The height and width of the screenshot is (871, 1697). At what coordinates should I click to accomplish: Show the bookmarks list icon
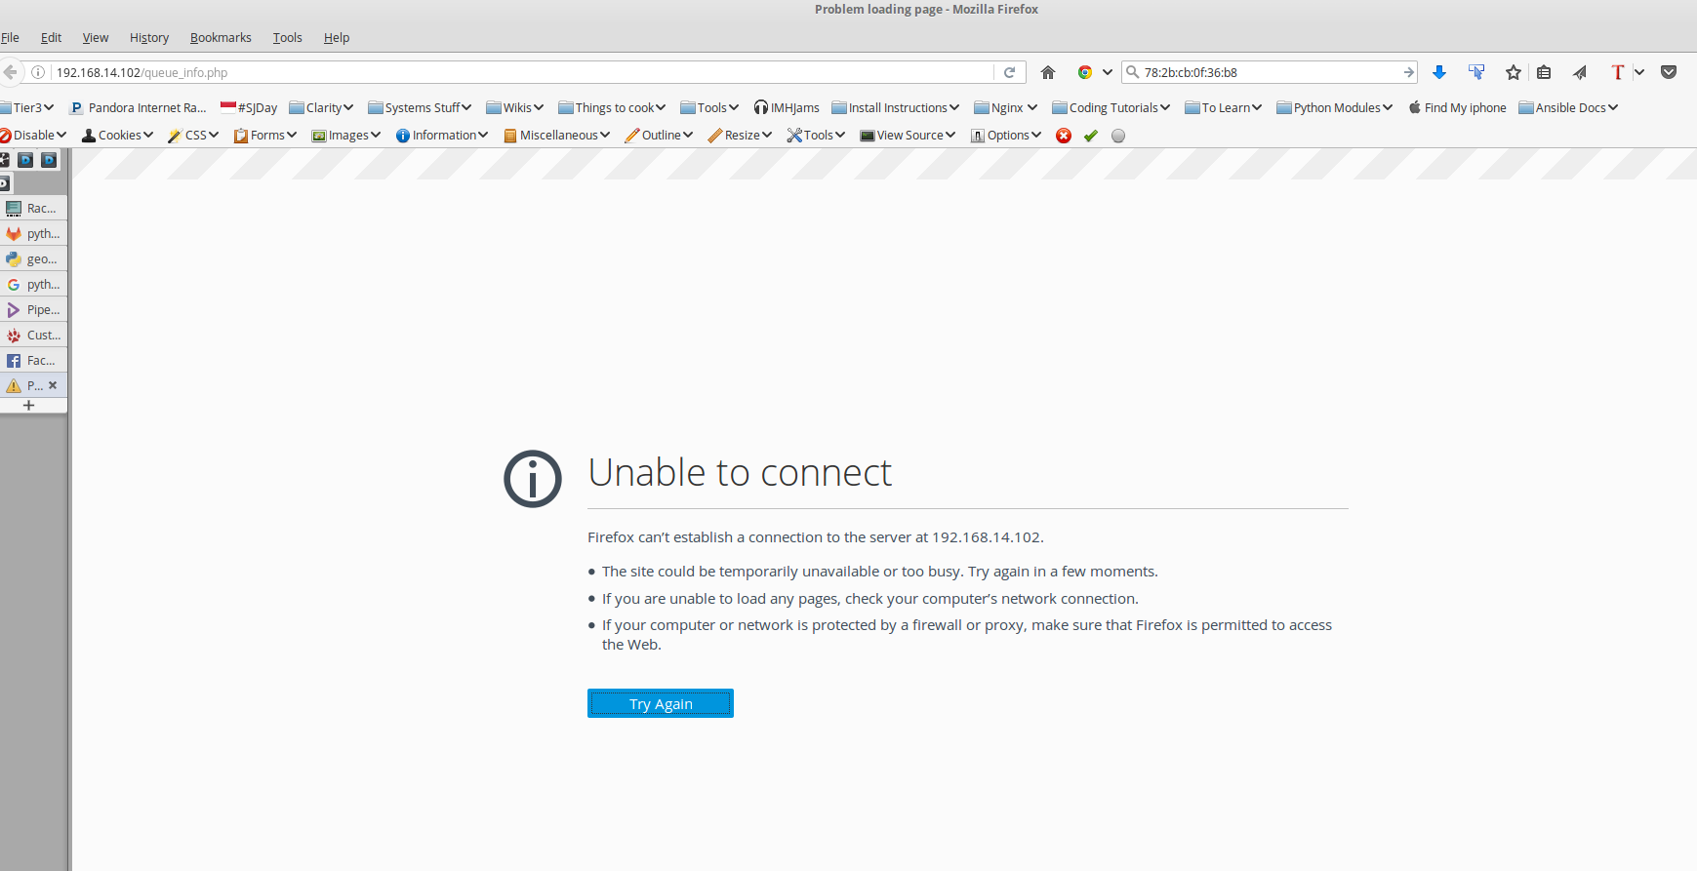click(x=1544, y=72)
